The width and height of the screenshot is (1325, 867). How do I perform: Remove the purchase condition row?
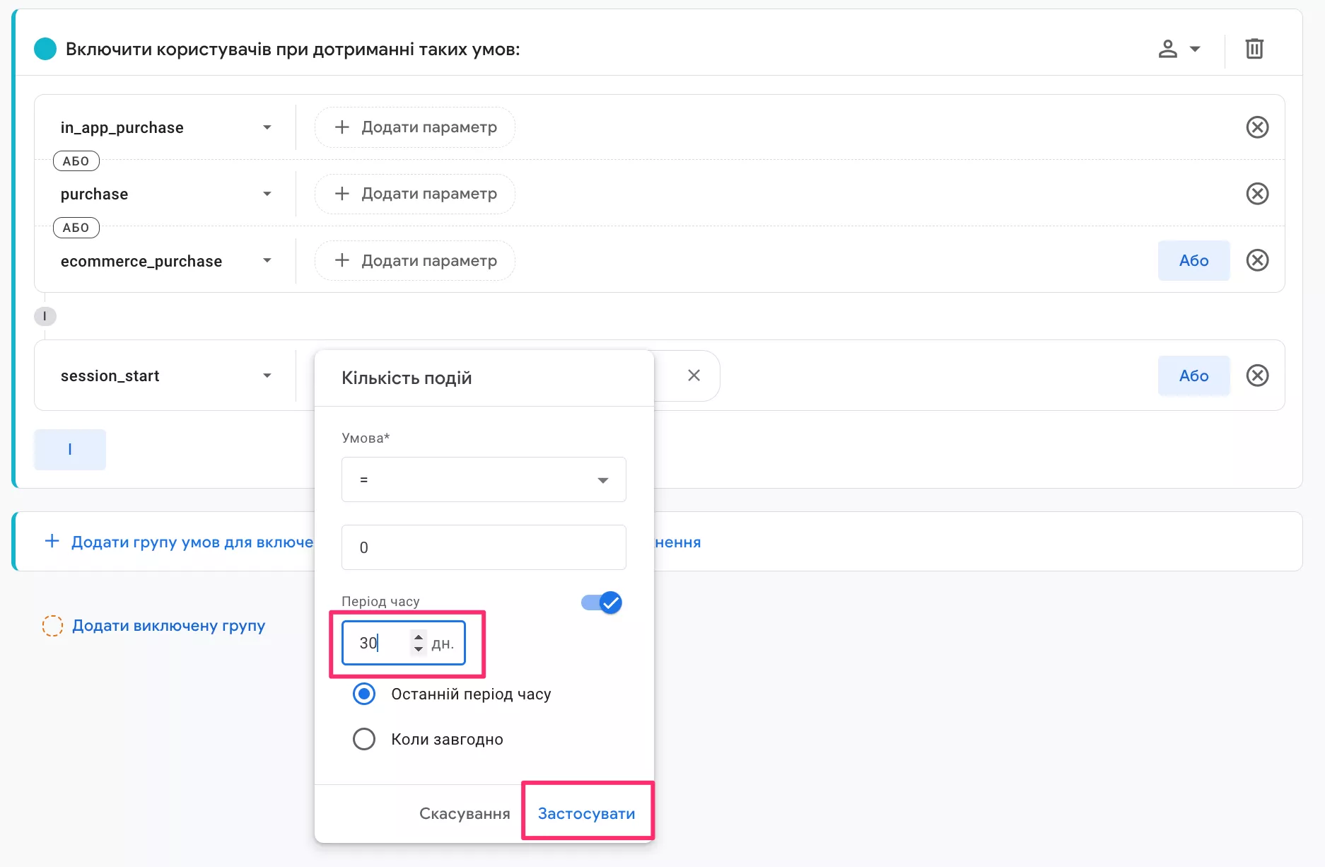1256,194
